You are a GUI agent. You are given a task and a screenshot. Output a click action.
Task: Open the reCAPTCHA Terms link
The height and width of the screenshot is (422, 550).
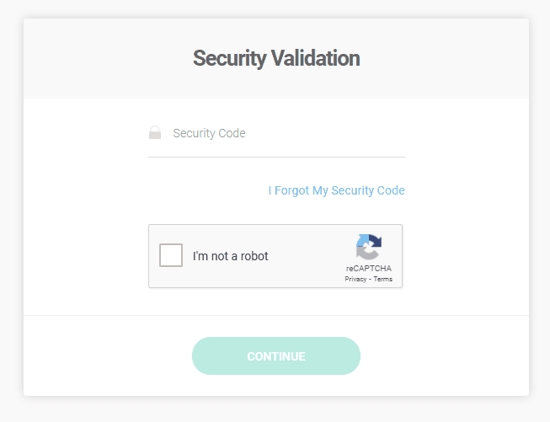pos(383,279)
